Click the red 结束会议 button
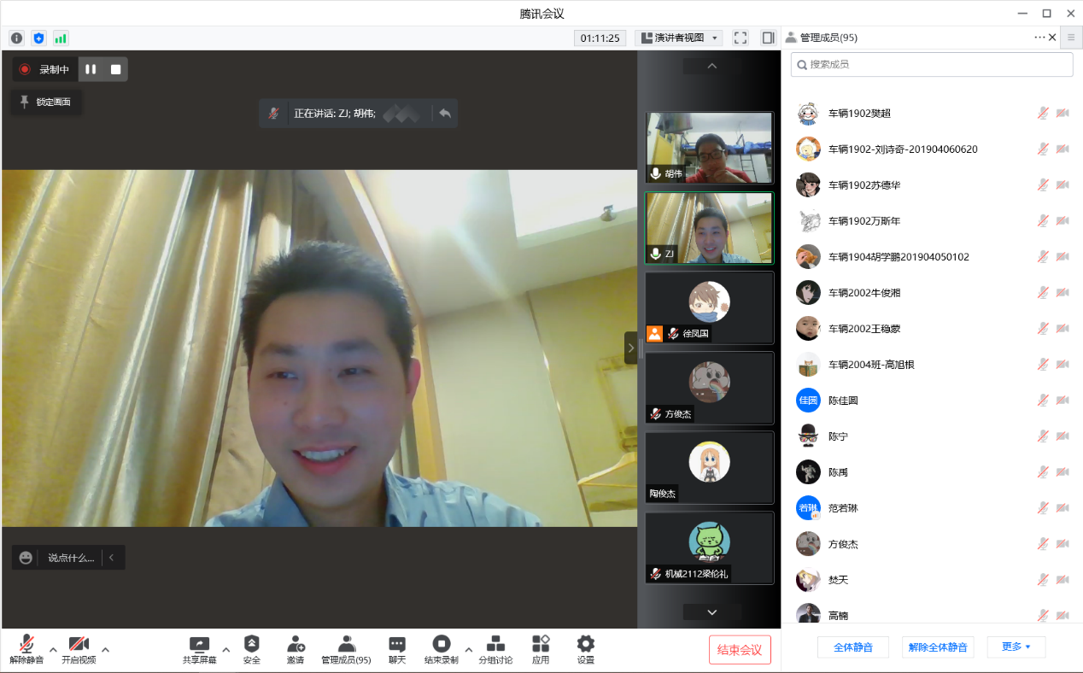This screenshot has width=1083, height=673. pos(740,649)
